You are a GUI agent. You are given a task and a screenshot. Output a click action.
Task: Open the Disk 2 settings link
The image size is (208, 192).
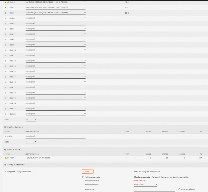(x=12, y=8)
